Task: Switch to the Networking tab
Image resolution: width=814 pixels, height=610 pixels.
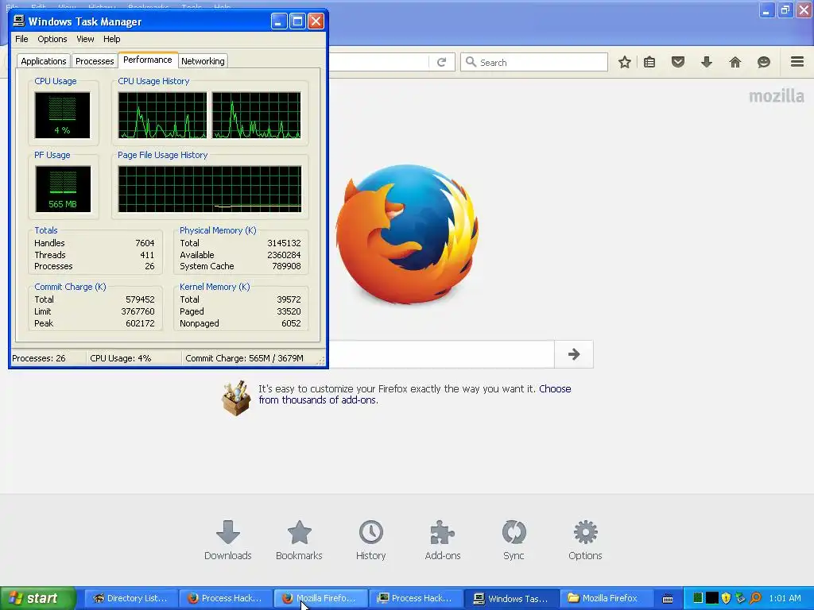Action: (203, 61)
